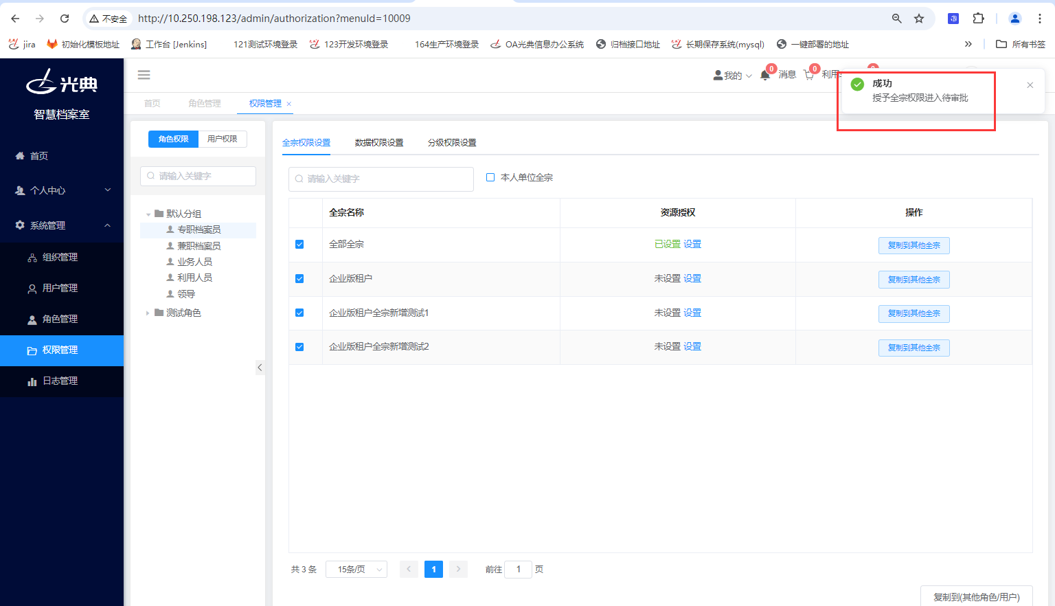Switch to 用户权限 toggle button

pyautogui.click(x=223, y=139)
